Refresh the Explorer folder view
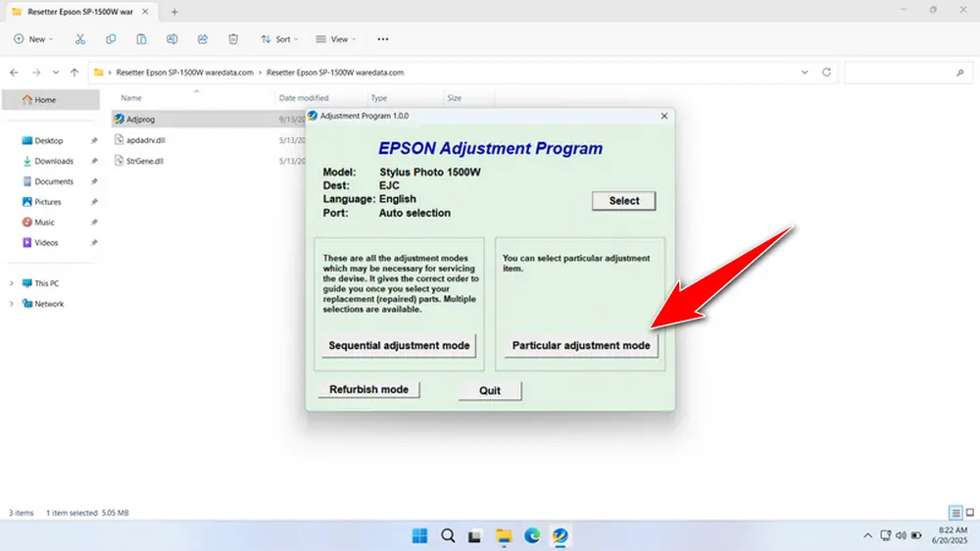The width and height of the screenshot is (980, 551). point(826,73)
